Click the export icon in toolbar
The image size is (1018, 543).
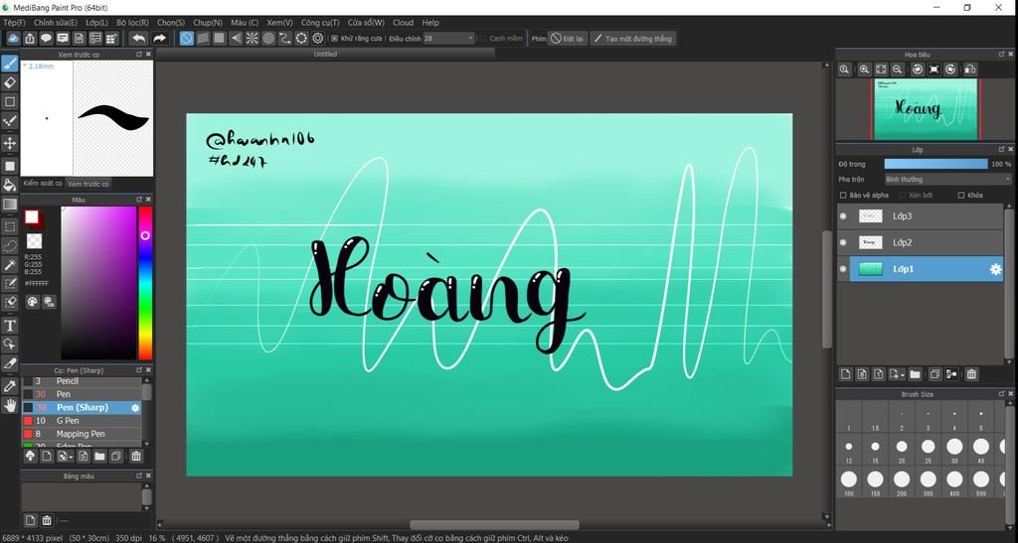tap(30, 39)
